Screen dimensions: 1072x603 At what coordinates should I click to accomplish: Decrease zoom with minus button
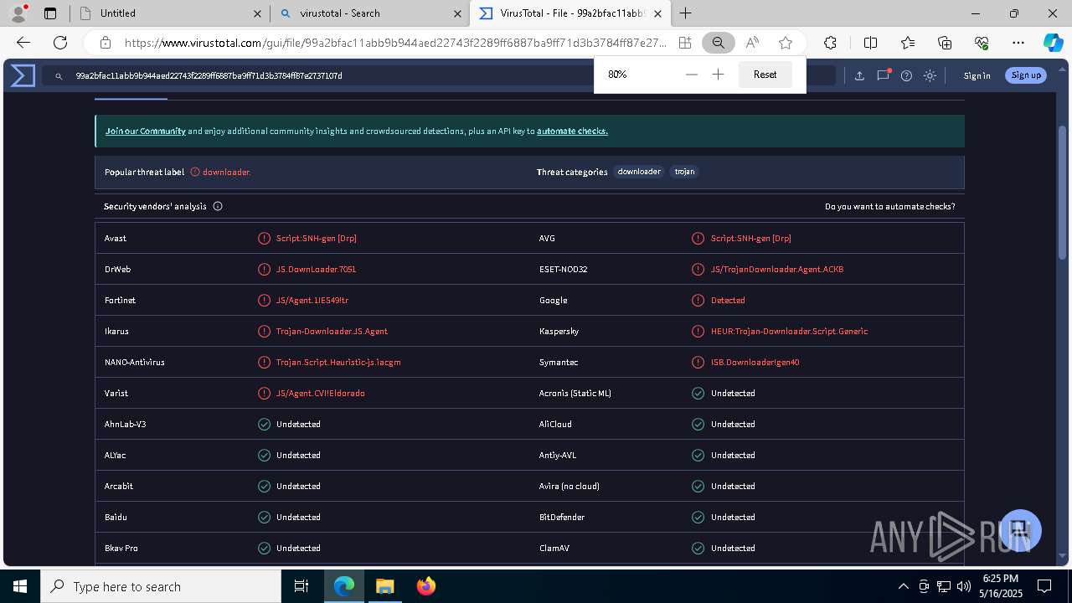pyautogui.click(x=691, y=75)
